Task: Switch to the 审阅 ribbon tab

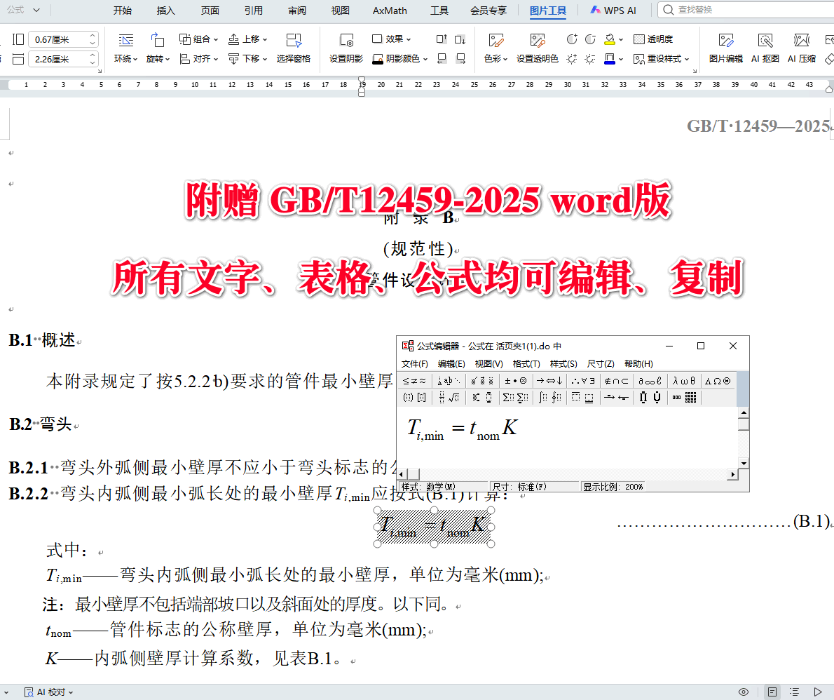Action: coord(296,11)
